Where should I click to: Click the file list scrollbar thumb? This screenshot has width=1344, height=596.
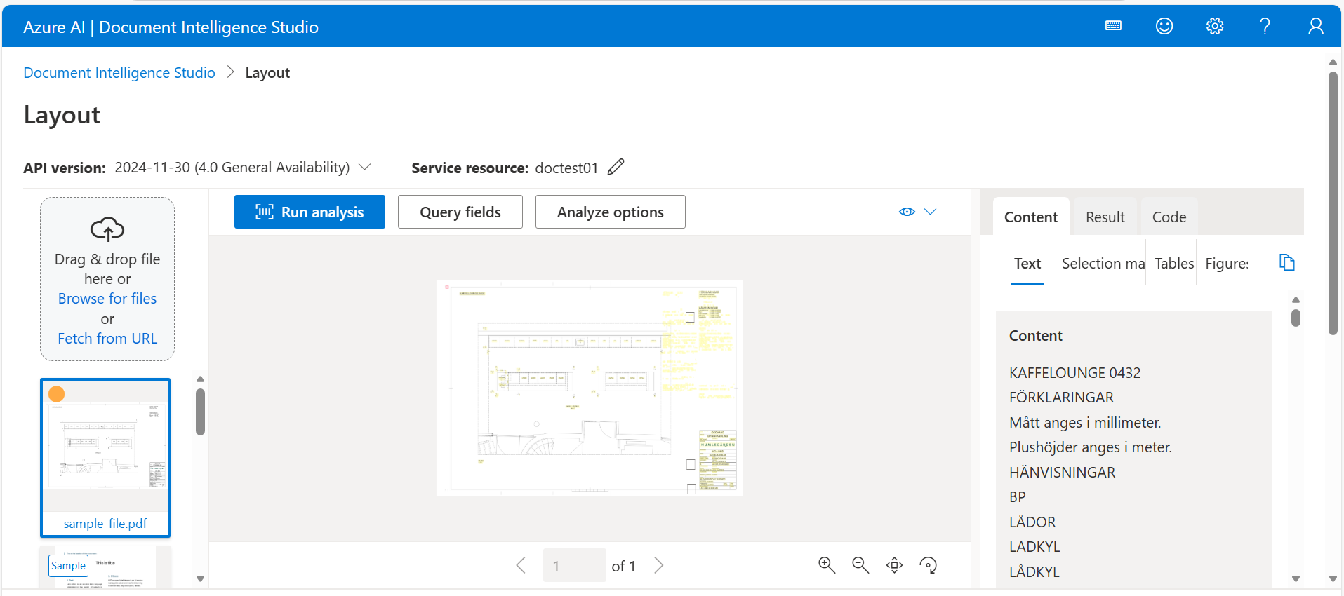(200, 412)
